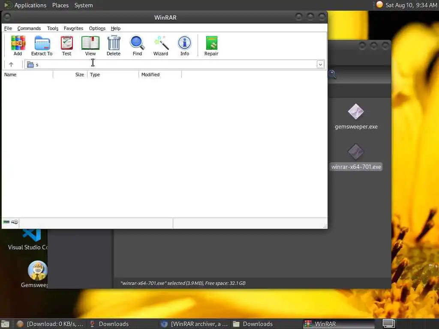Click the Delete trash icon
The width and height of the screenshot is (439, 329).
[114, 45]
